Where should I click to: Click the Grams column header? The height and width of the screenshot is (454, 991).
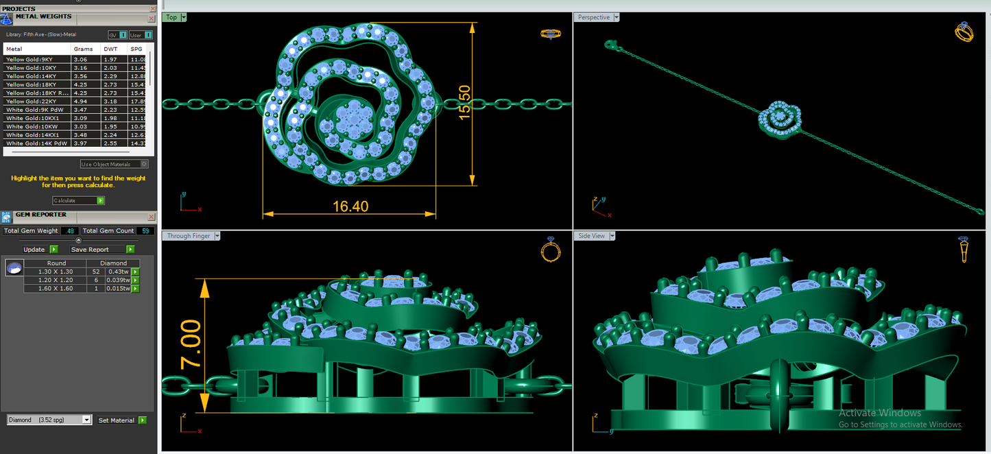click(x=86, y=49)
